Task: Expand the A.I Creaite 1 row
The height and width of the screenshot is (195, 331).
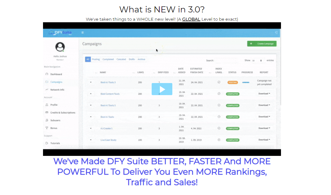Action: coord(91,128)
